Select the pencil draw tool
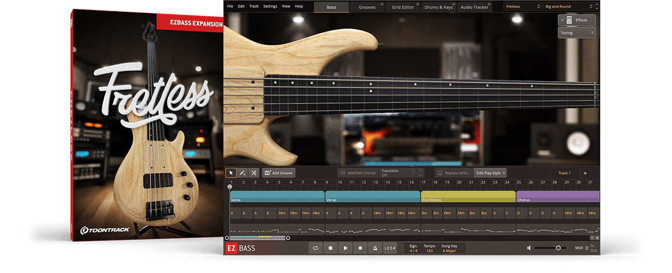This screenshot has width=672, height=273. (x=242, y=173)
